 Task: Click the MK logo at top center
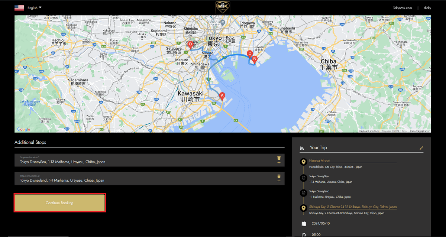(223, 7)
